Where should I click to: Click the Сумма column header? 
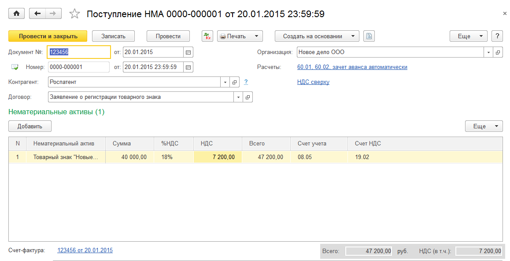click(x=130, y=144)
